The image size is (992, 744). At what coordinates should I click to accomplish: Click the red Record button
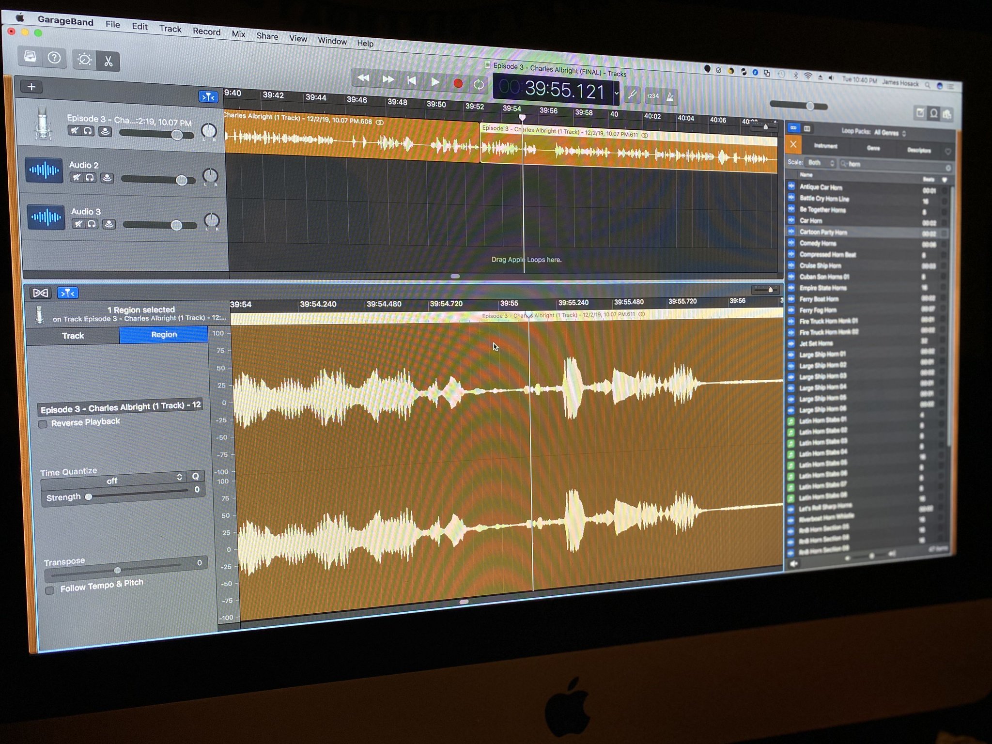coord(458,83)
